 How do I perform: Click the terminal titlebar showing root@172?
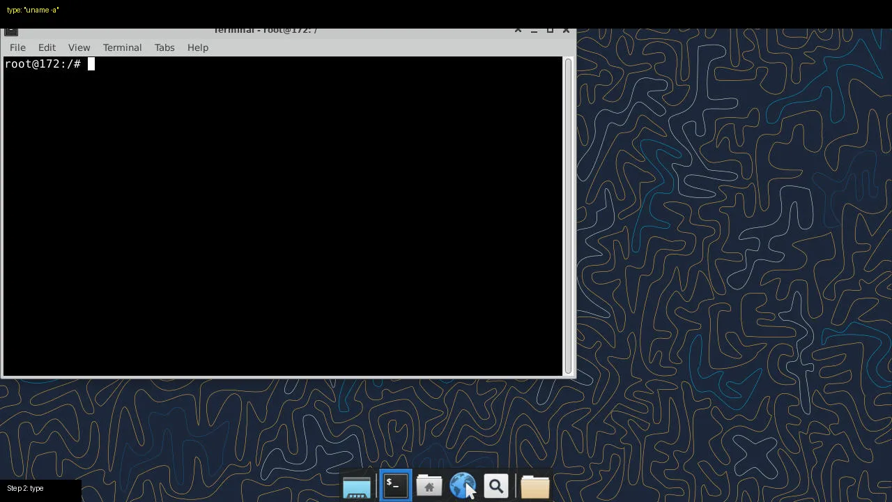coord(265,30)
